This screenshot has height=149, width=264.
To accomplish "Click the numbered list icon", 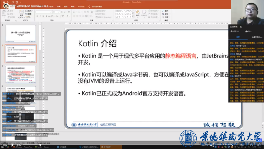I will (x=79, y=12).
